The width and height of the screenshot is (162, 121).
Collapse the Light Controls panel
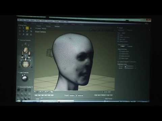point(19,73)
